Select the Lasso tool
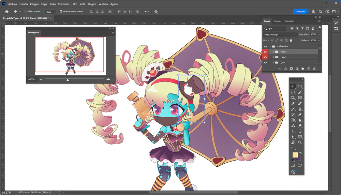Screen dimensions: 341x195 [293, 92]
